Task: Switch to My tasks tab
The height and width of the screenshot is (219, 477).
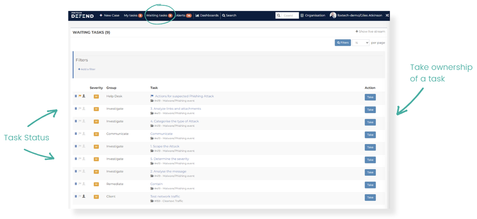Action: point(133,15)
